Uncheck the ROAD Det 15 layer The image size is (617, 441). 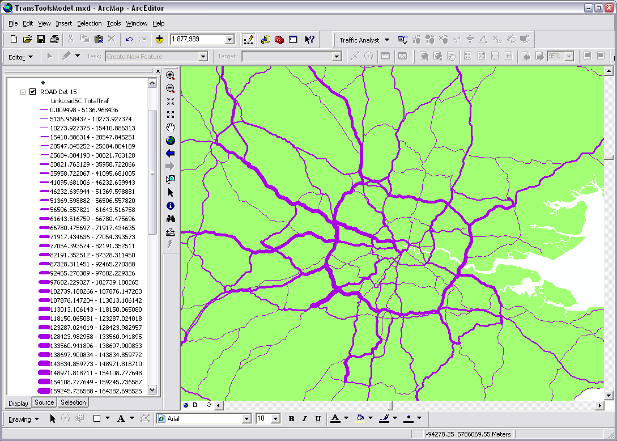(33, 92)
